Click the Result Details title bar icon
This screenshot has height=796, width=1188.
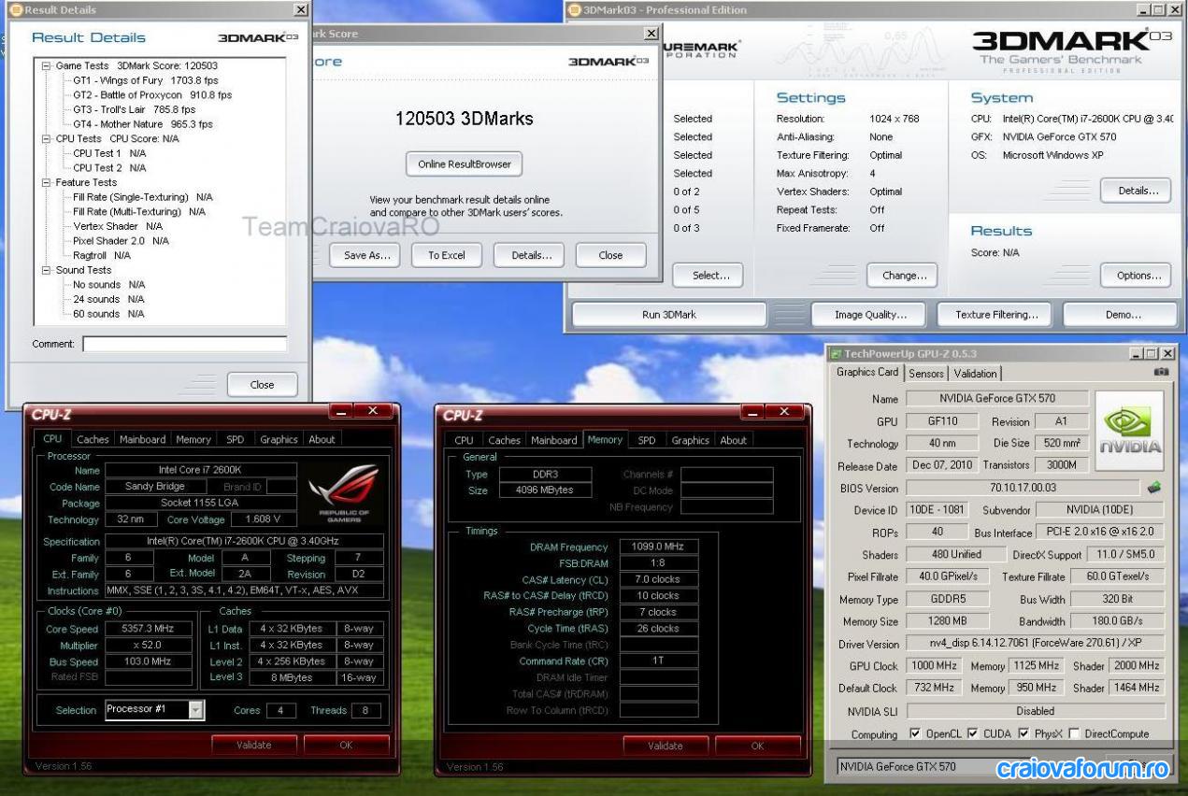click(x=16, y=9)
